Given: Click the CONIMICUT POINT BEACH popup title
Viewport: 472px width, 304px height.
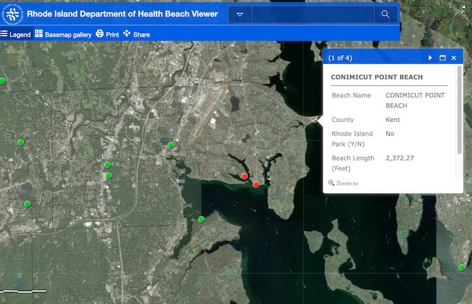Looking at the screenshot, I should click(x=376, y=77).
